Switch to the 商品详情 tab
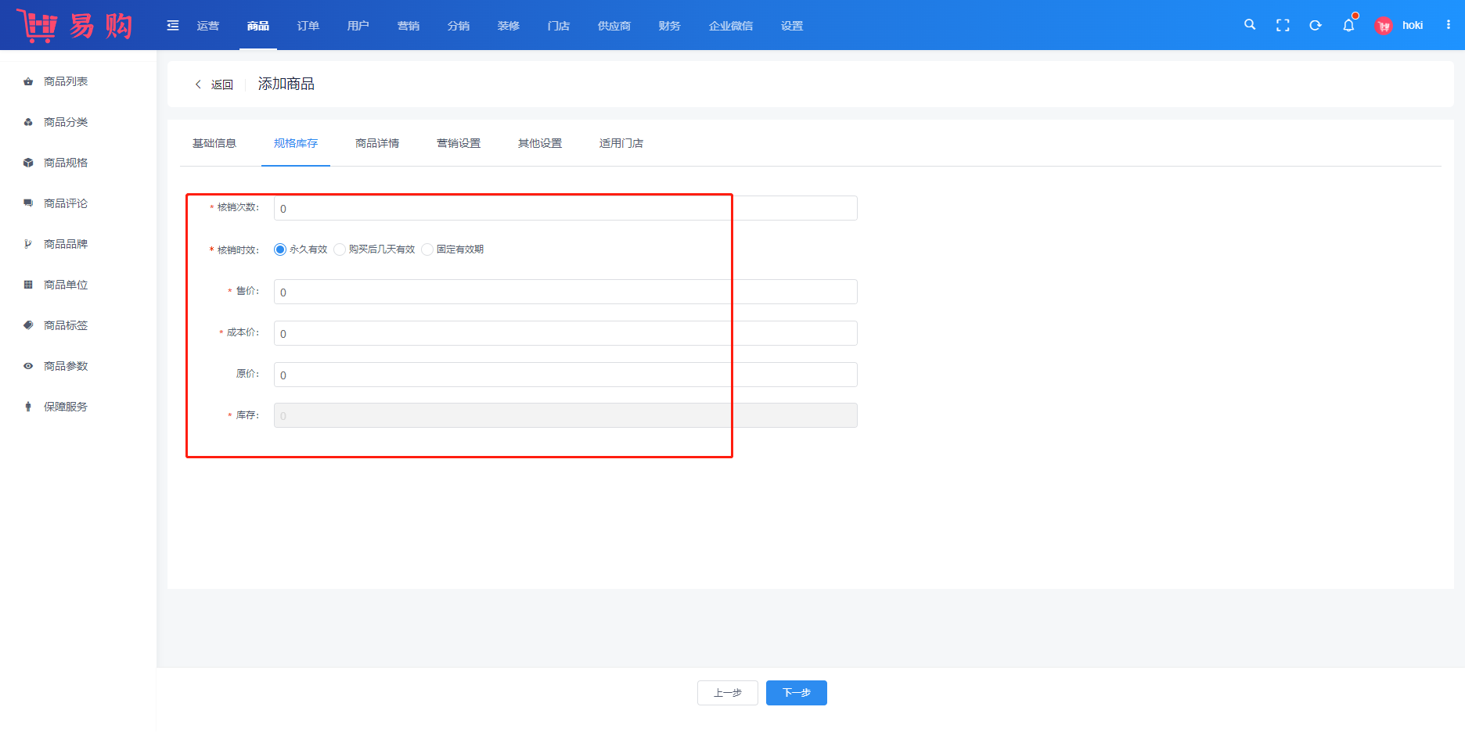 pyautogui.click(x=377, y=143)
